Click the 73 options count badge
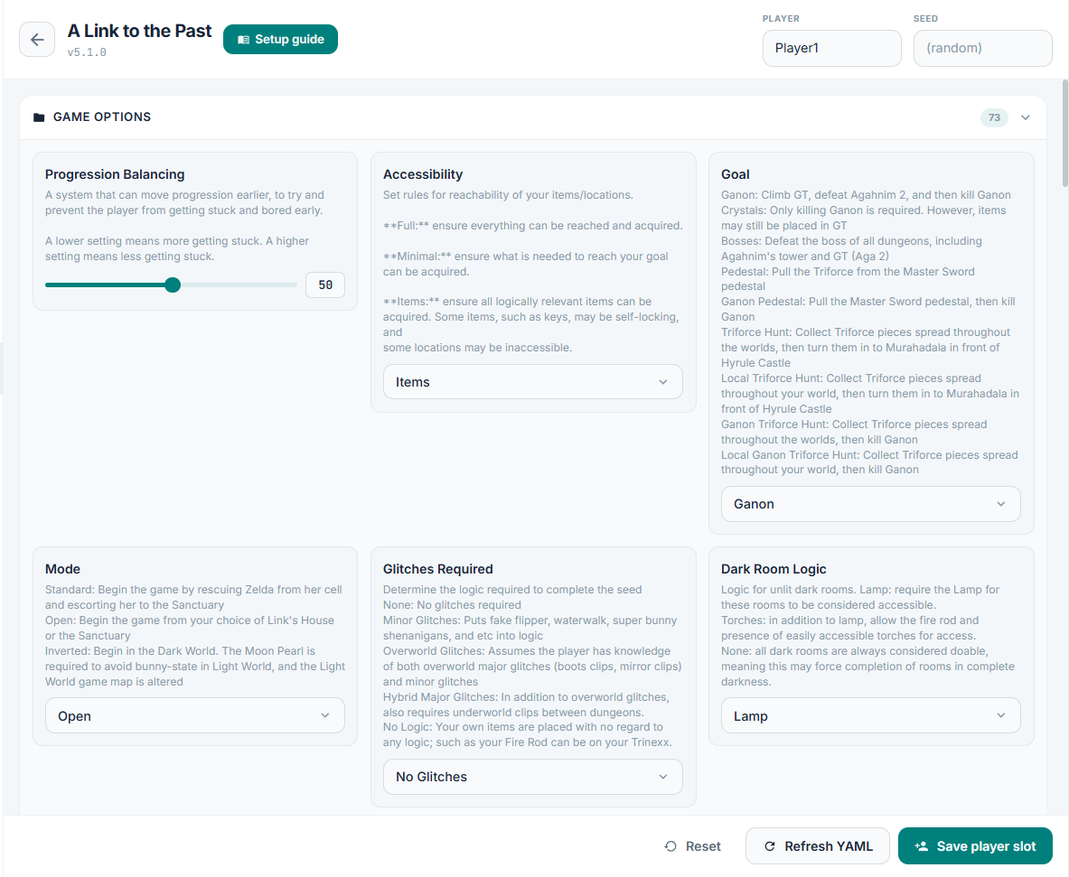 tap(994, 117)
